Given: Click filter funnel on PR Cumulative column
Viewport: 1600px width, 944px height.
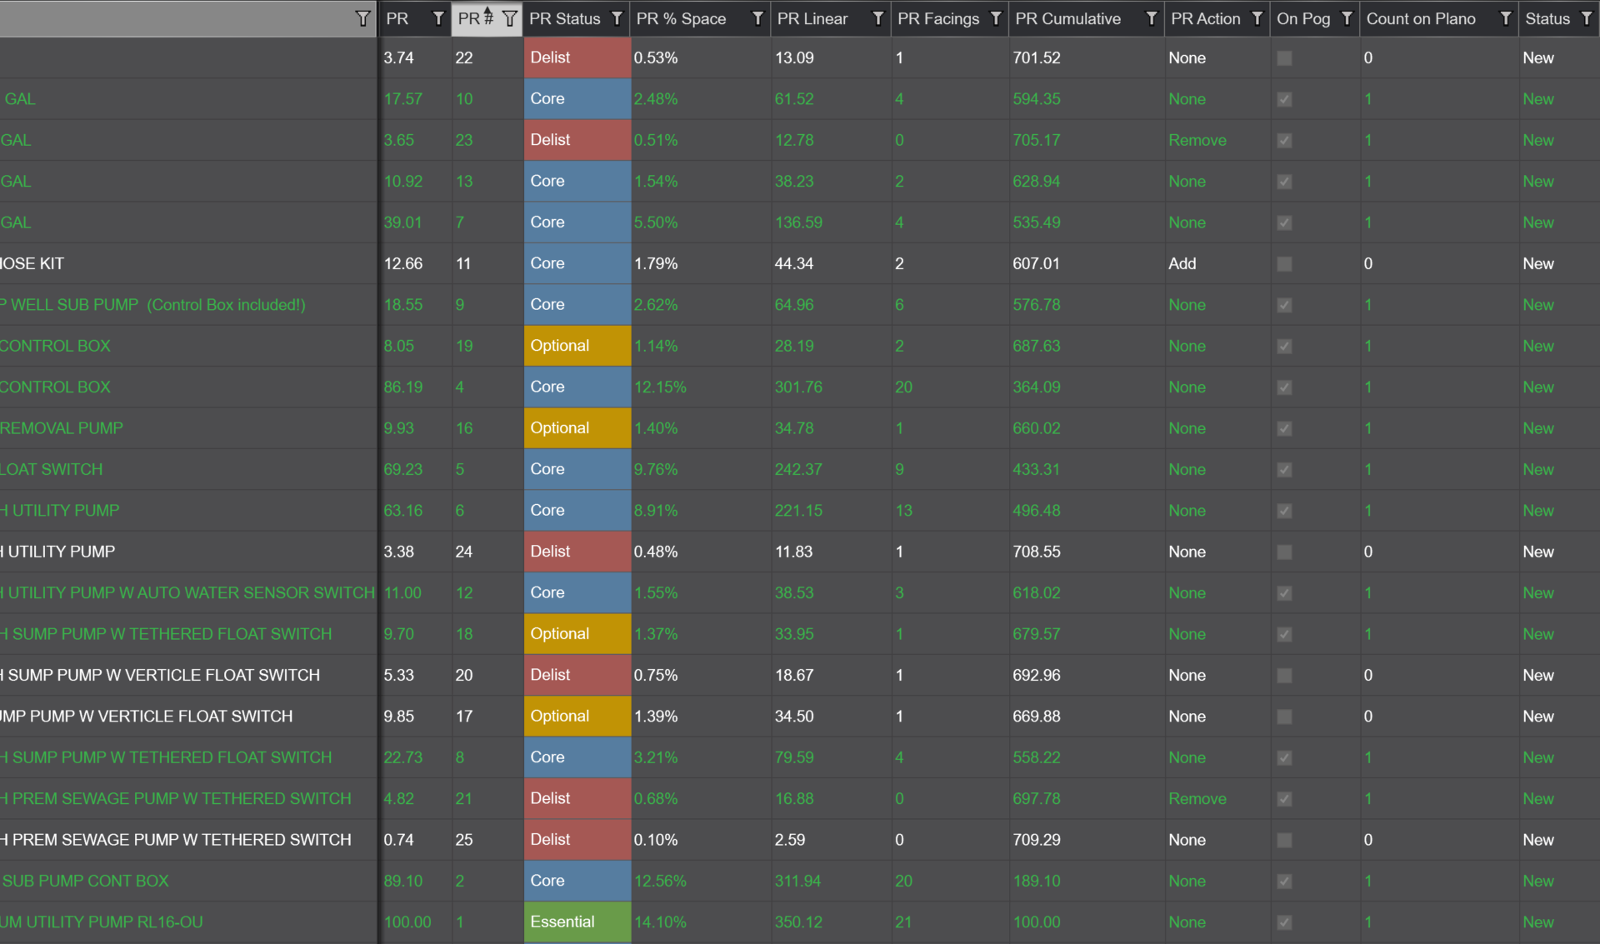Looking at the screenshot, I should 1151,18.
